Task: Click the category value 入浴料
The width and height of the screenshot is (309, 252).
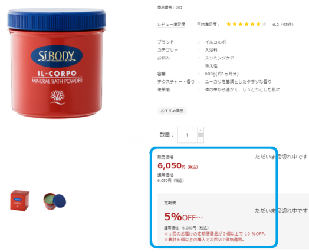Action: 211,50
